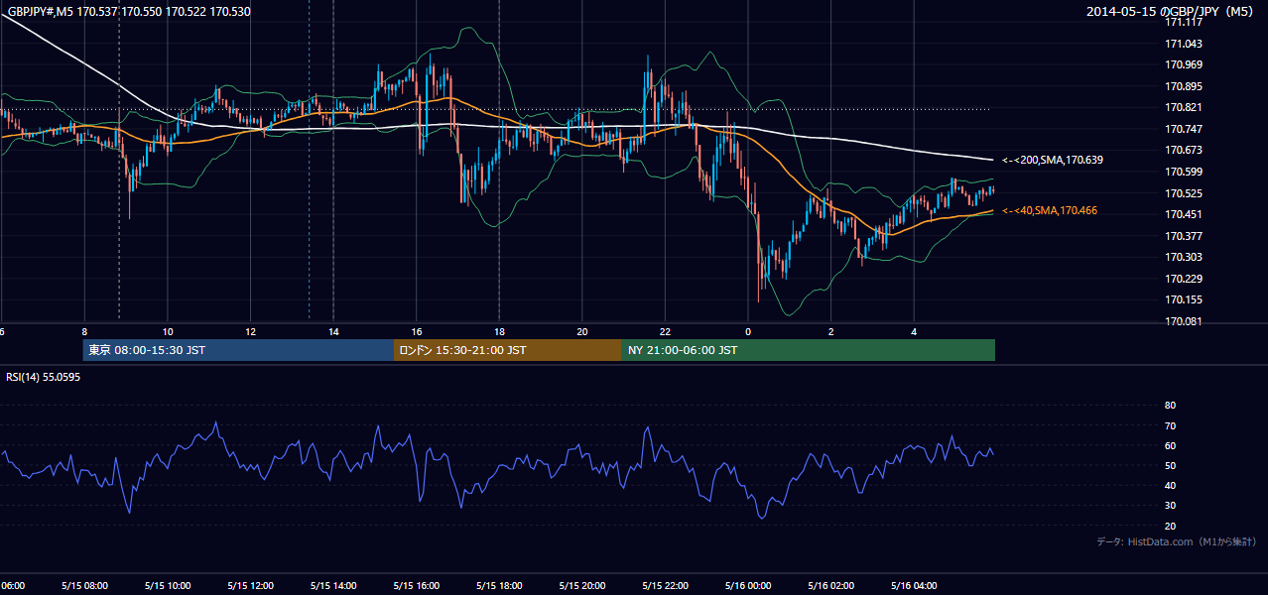The image size is (1268, 595).
Task: Click hour label 16 under the price chart
Action: point(417,332)
